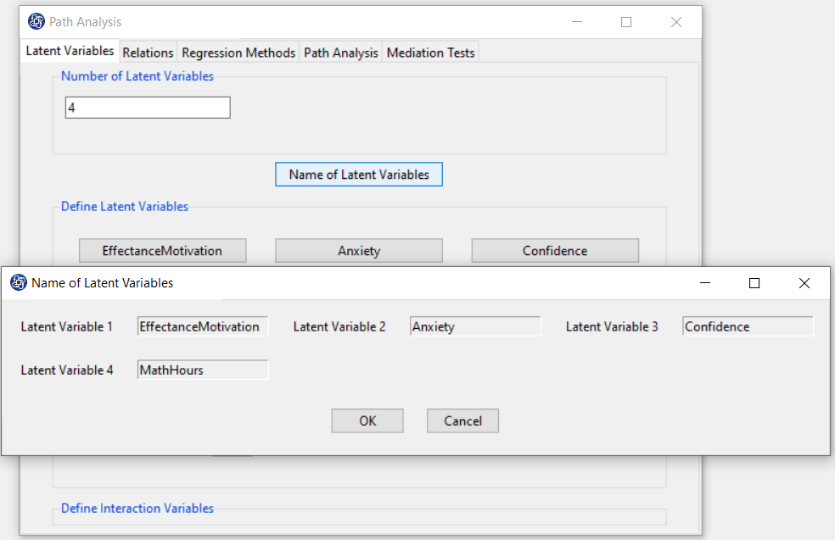This screenshot has width=835, height=540.
Task: Confirm names with the OK button
Action: (367, 420)
